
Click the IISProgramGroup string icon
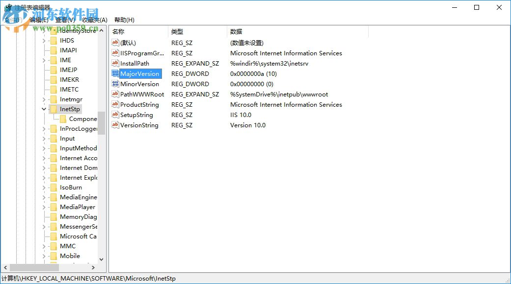(x=115, y=53)
